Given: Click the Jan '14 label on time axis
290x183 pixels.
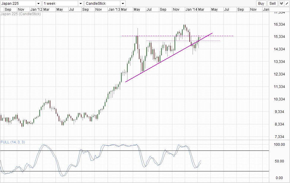Looking at the screenshot, I should [x=190, y=10].
